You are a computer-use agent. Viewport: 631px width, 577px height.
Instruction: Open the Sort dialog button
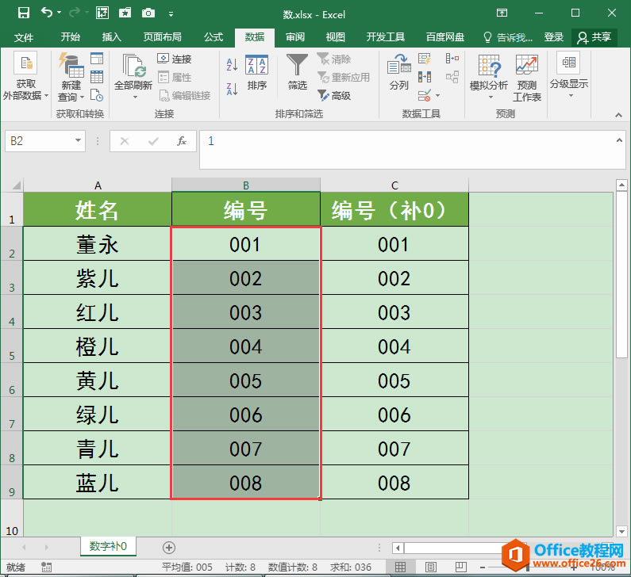(256, 73)
